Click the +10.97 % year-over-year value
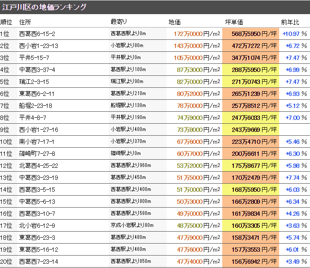Screen dimensions: 310x268 pos(295,34)
